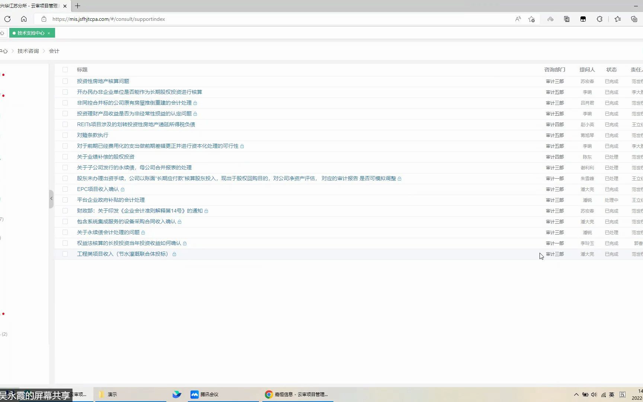Click the 技术咨询 breadcrumb

click(28, 51)
